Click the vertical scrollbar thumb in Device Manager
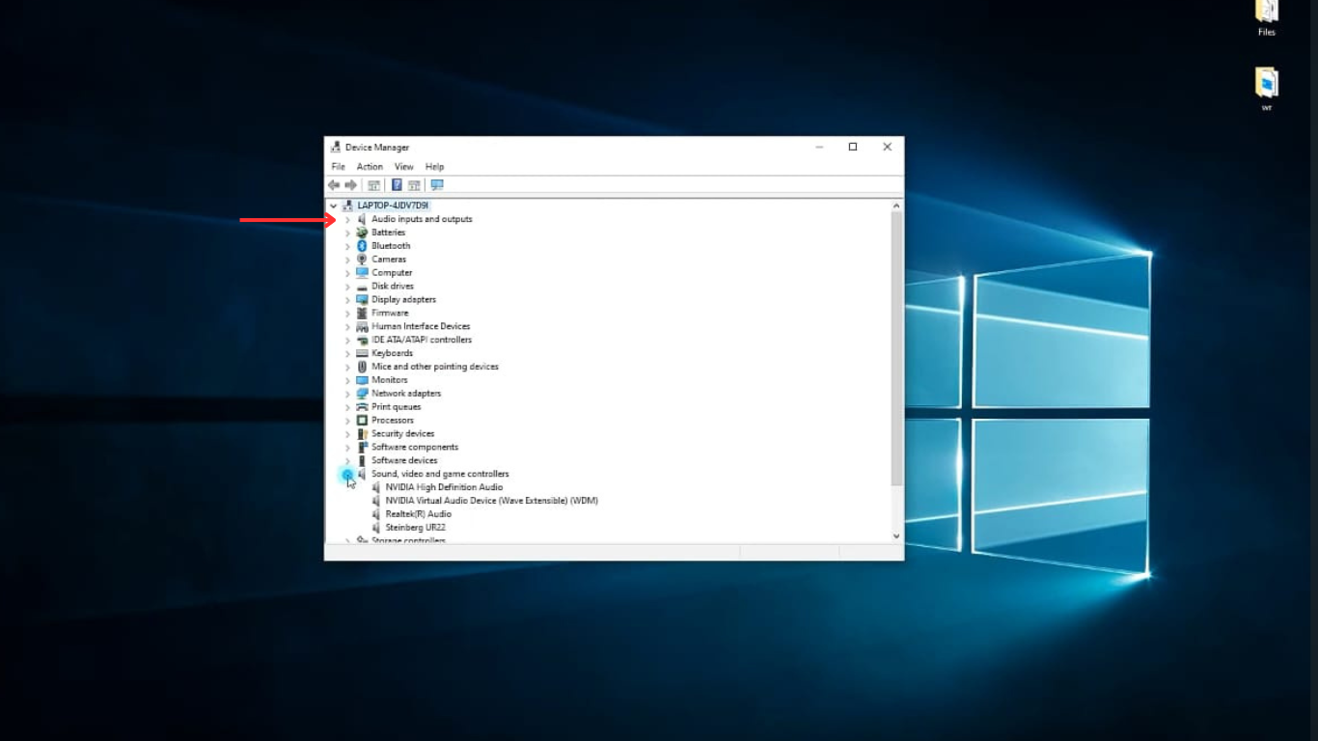Viewport: 1318px width, 741px height. pos(896,348)
